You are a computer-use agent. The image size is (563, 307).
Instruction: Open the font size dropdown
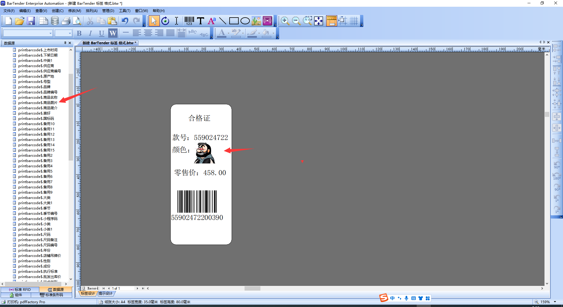click(70, 33)
